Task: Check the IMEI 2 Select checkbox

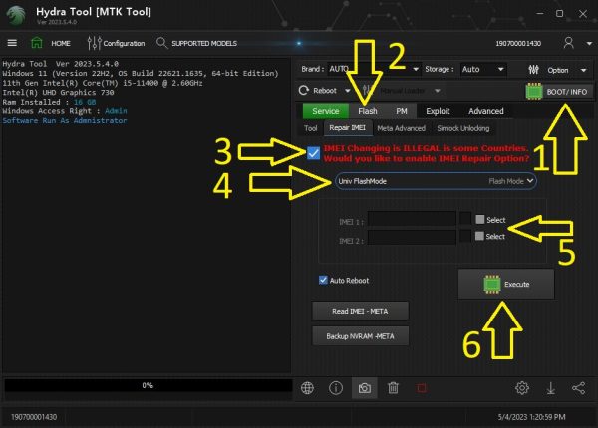Action: coord(479,236)
